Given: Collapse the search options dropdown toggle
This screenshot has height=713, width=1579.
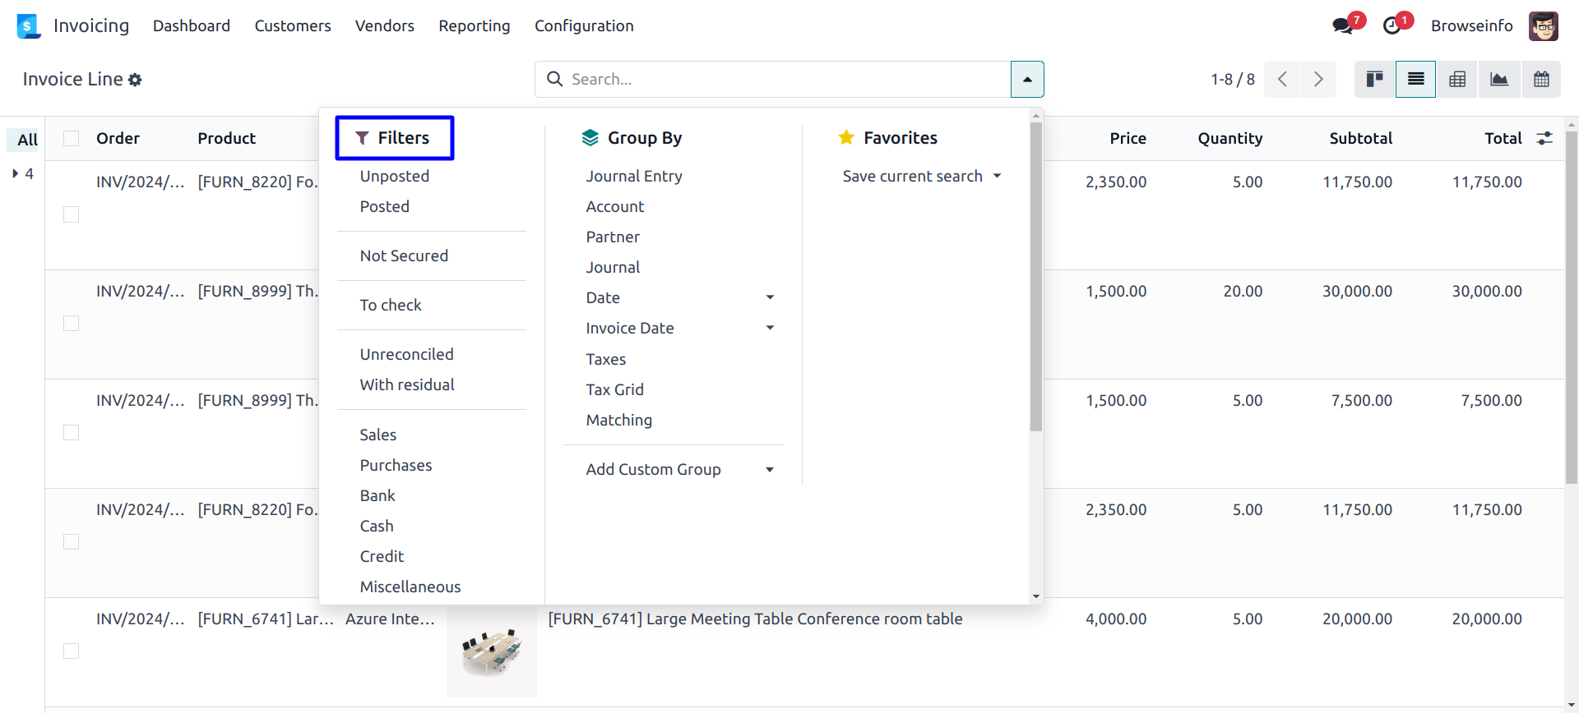Looking at the screenshot, I should (1027, 79).
